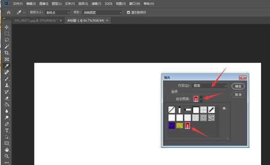Image resolution: width=270 pixels, height=165 pixels.
Task: Choose the dark blue pattern swatch
Action: [172, 126]
